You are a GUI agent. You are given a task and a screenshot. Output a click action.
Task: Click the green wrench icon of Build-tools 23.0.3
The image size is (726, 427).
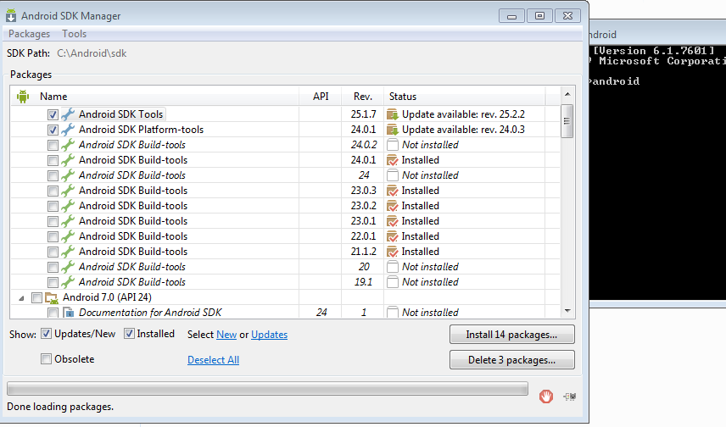(68, 191)
